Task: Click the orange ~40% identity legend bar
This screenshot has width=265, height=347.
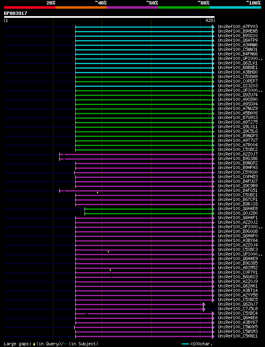Action: (x=81, y=7)
